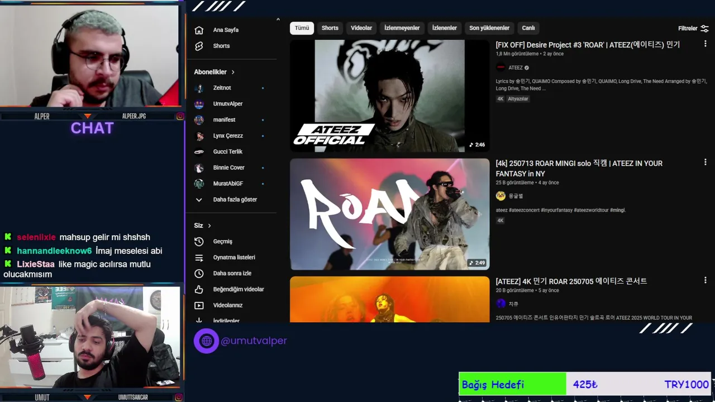Open [ATEEZ] 4K 민기 ROAR 250705 title
Screen dimensions: 715x402
pos(571,281)
